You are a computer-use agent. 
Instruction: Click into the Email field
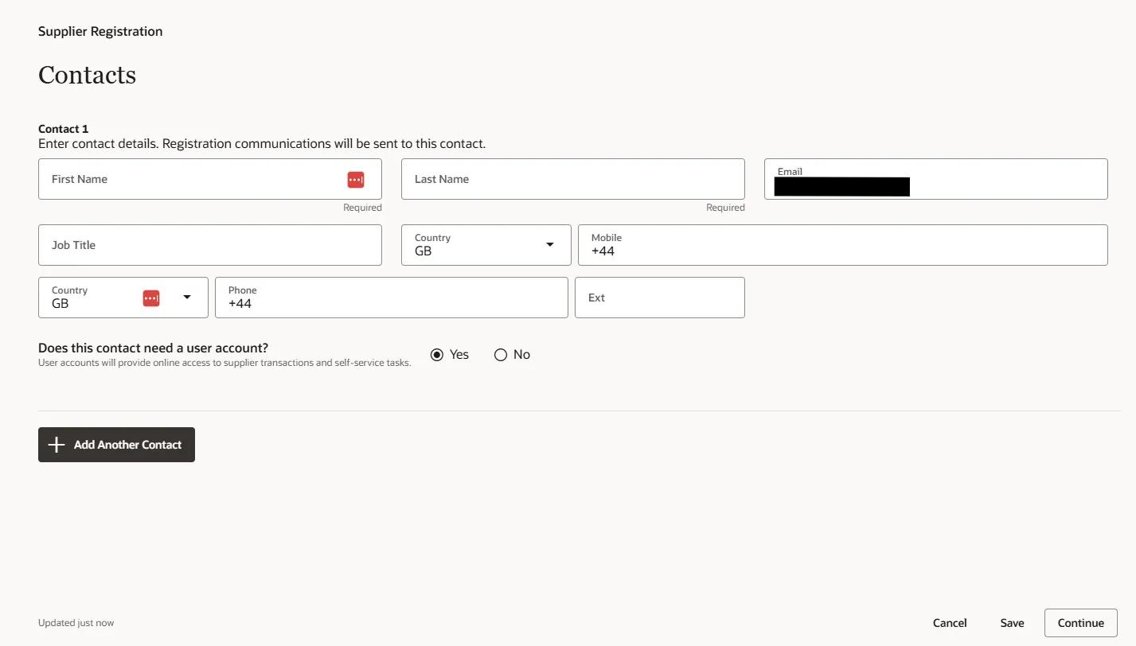pyautogui.click(x=936, y=179)
